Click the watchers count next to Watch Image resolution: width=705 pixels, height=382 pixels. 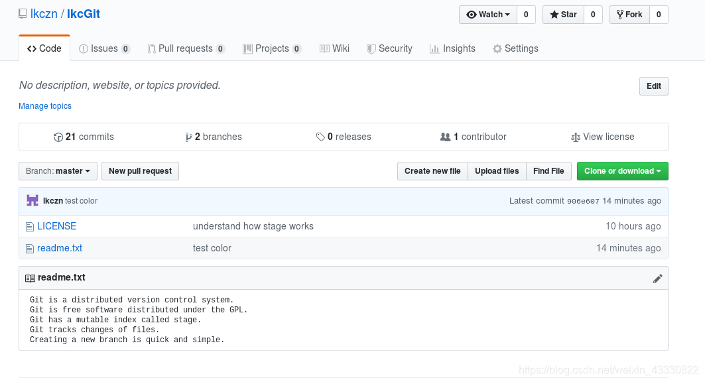[x=526, y=15]
